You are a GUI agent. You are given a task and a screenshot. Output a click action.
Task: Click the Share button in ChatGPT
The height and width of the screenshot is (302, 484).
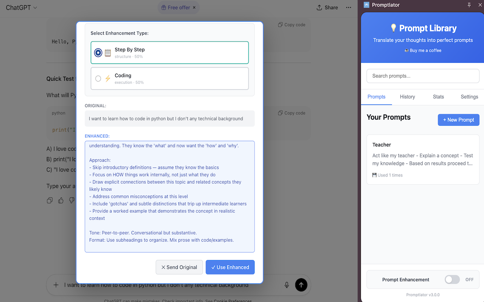pos(327,8)
